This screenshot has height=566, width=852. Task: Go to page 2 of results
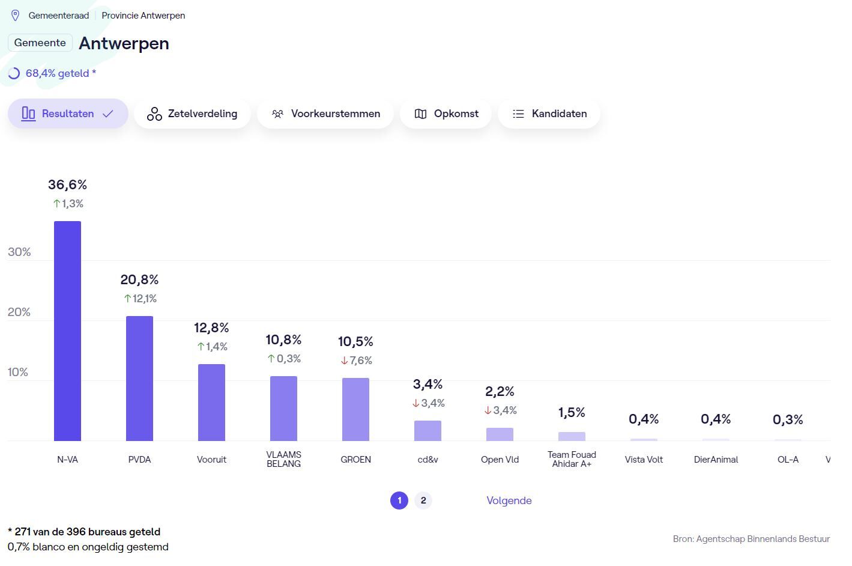point(423,501)
